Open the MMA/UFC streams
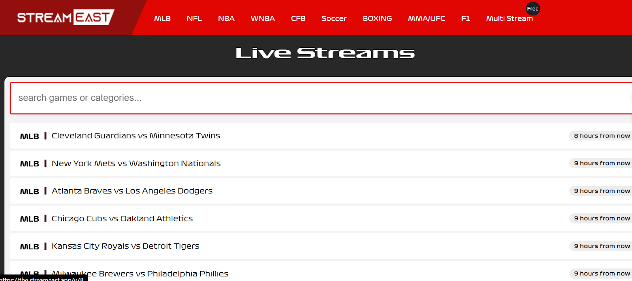 click(x=427, y=19)
